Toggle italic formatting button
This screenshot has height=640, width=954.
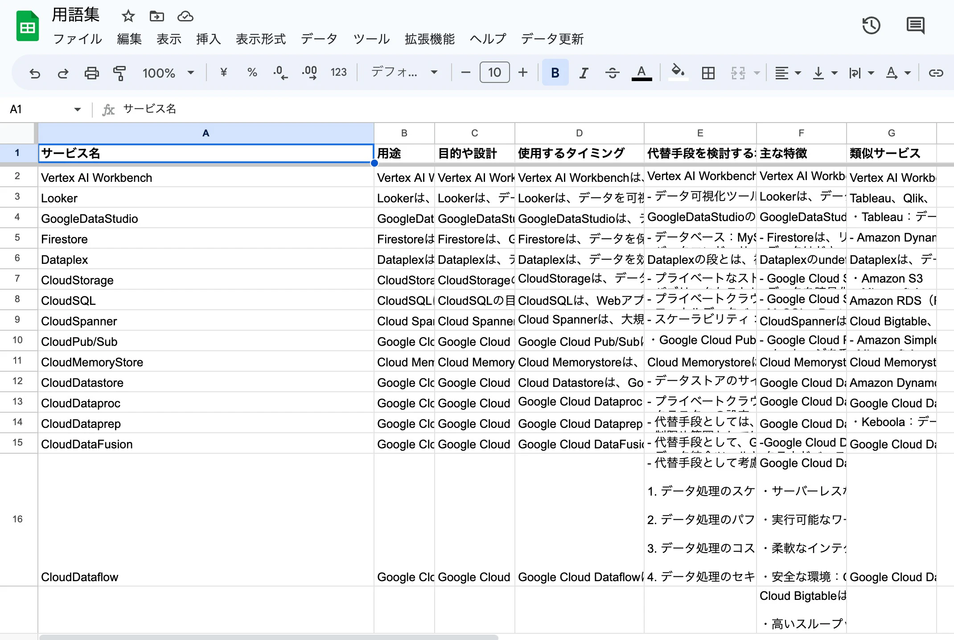coord(584,73)
